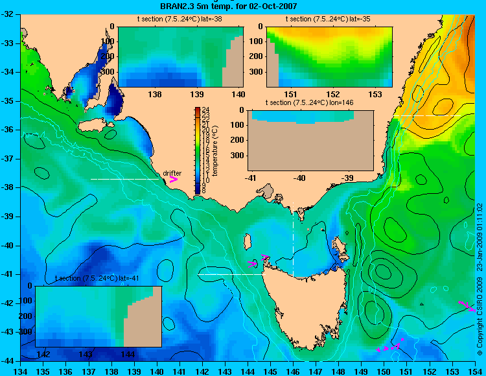Click King Island in Bass Strait
The image size is (486, 376).
click(x=248, y=242)
